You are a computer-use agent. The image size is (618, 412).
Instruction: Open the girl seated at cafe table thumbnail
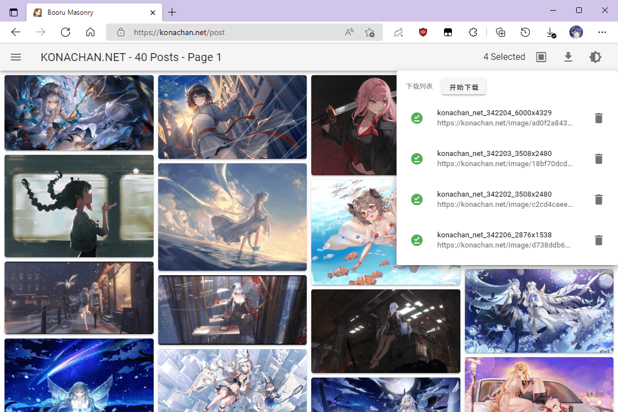tap(232, 310)
